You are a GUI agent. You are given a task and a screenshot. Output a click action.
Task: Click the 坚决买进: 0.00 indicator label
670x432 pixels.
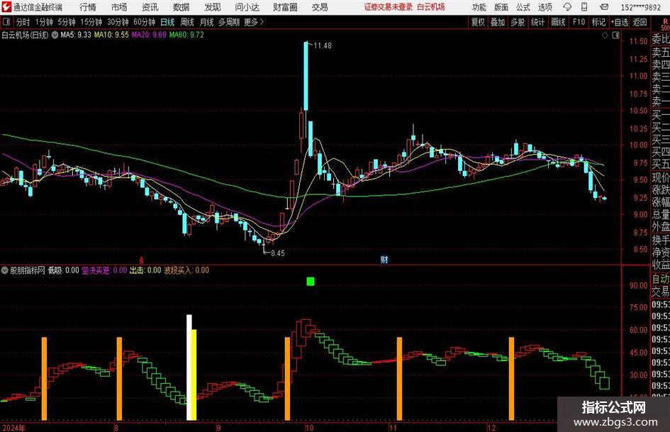[104, 270]
